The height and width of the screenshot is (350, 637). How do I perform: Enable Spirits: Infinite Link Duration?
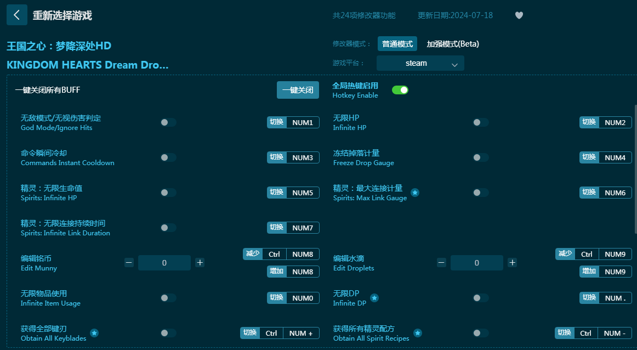(x=168, y=228)
